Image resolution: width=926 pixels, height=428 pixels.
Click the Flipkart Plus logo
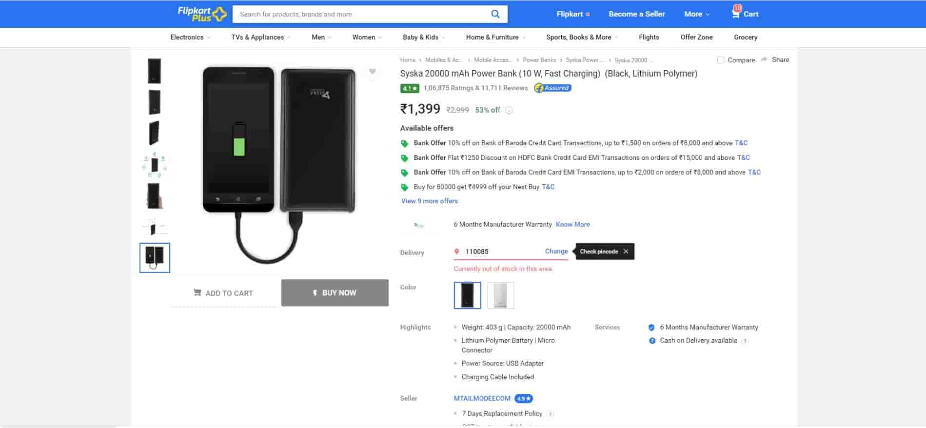[202, 14]
